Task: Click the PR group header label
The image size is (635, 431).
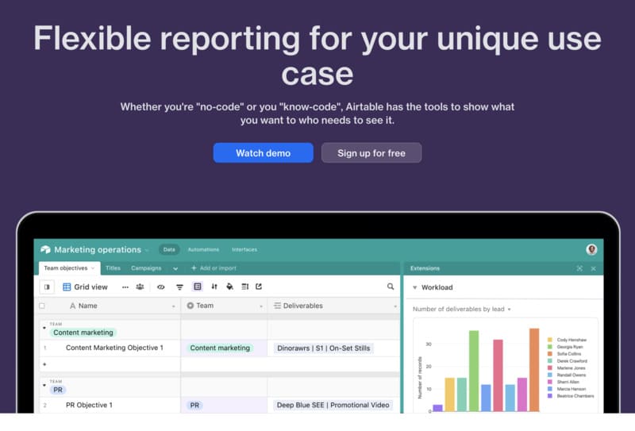Action: [58, 390]
